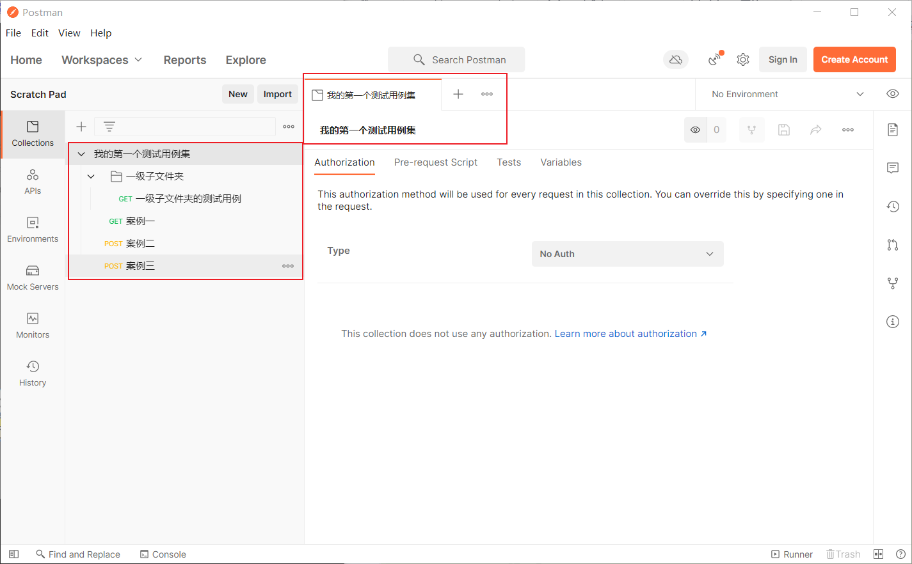Open the Monitors sidebar section
912x564 pixels.
[33, 325]
